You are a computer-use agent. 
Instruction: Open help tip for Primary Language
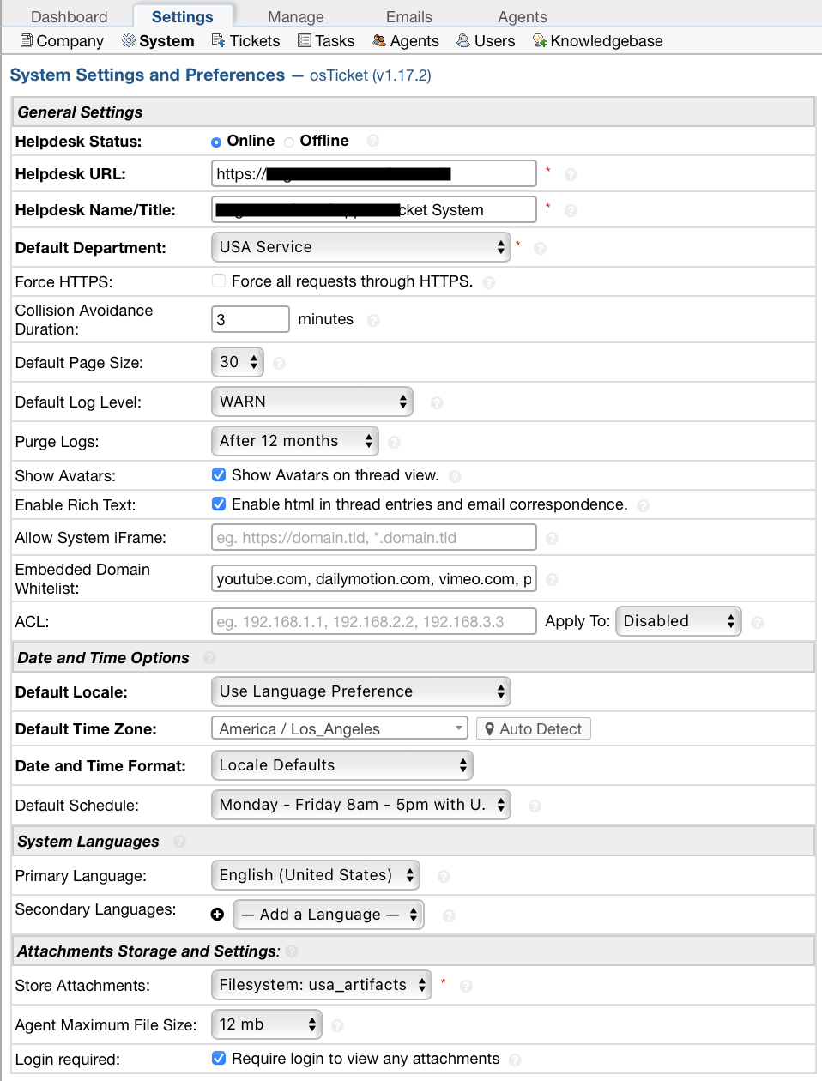[x=444, y=877]
